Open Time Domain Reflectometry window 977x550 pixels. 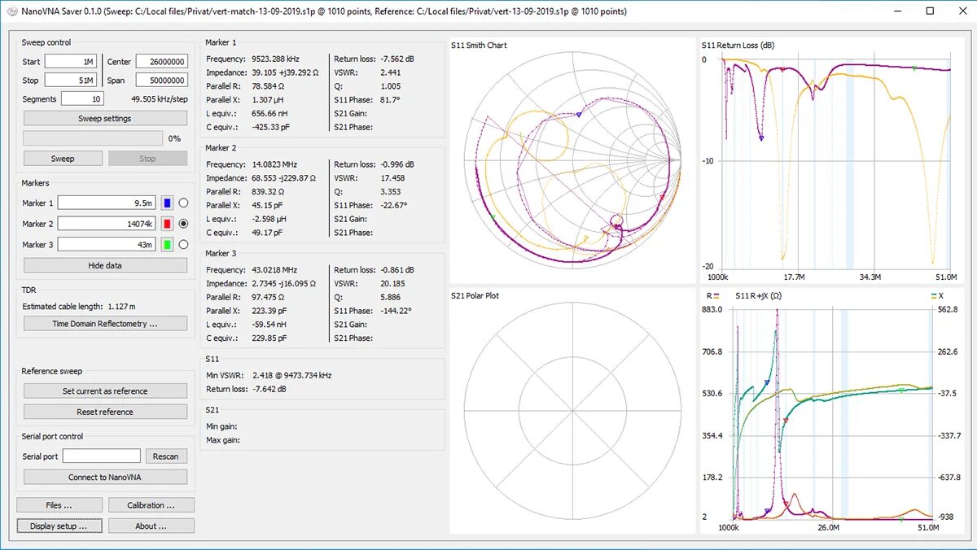coord(105,324)
